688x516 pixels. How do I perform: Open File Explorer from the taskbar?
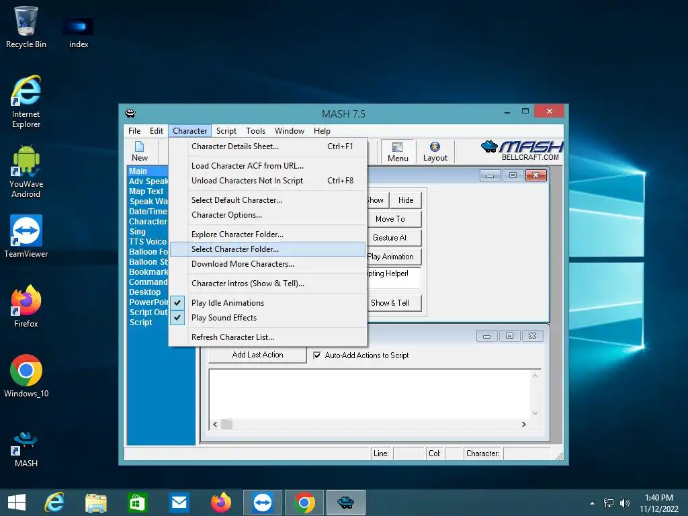tap(95, 503)
